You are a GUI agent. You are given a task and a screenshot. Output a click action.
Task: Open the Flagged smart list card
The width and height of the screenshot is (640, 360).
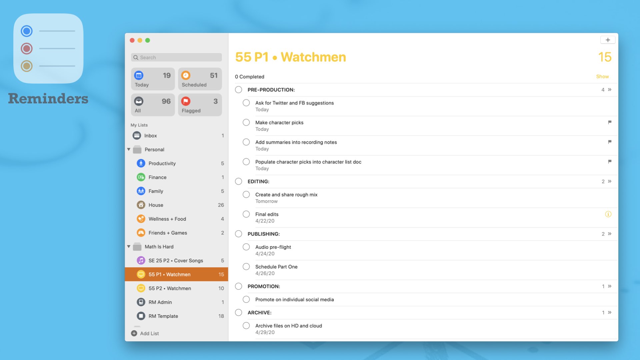tap(200, 105)
